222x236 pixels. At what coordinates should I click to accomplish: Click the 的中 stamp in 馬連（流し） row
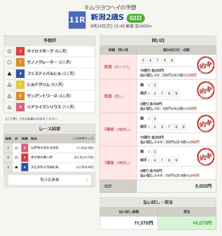coord(206,91)
